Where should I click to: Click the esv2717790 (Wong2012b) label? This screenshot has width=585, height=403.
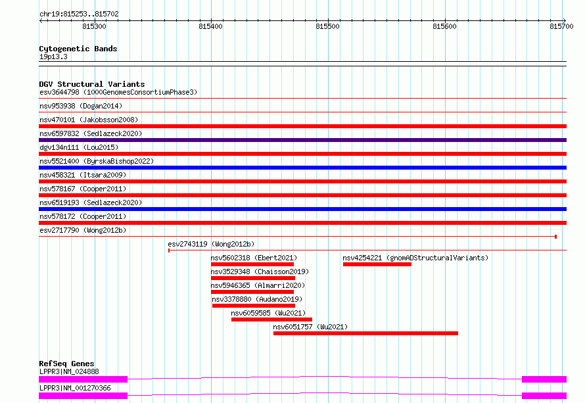[83, 230]
